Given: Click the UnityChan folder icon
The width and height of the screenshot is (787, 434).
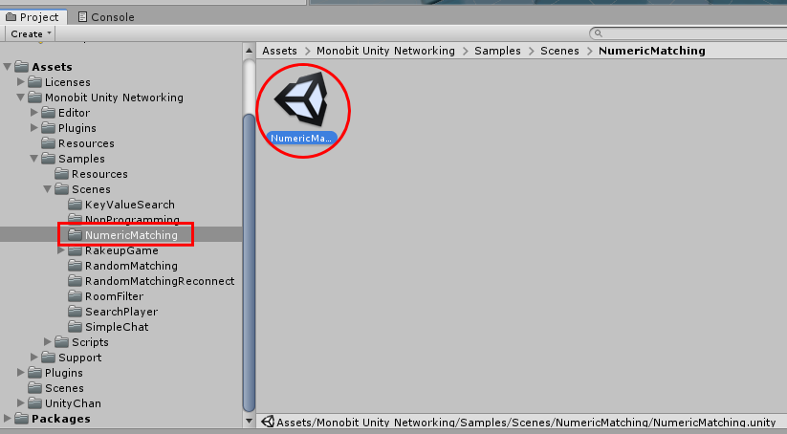Looking at the screenshot, I should (34, 402).
